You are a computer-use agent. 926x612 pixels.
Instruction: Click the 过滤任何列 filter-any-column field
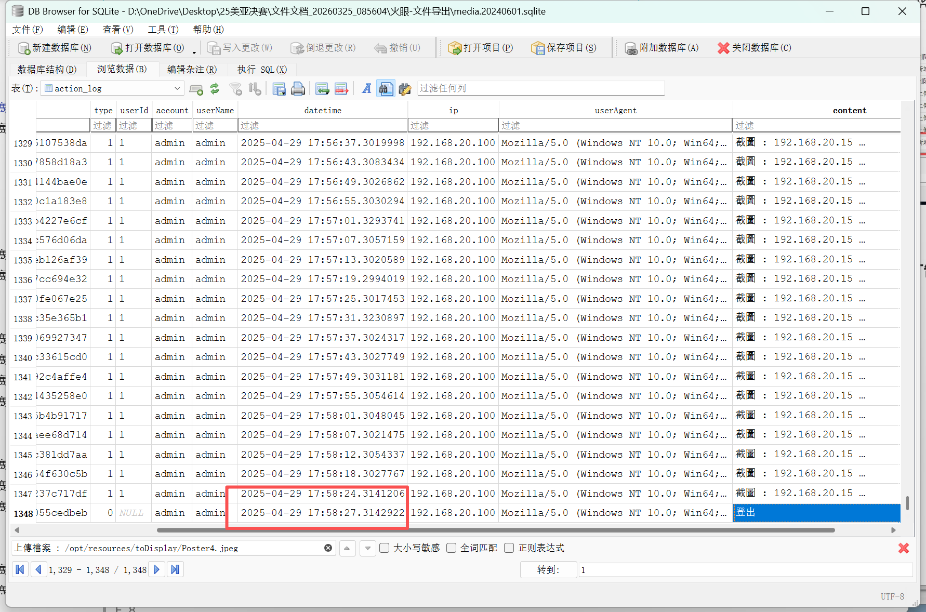coord(541,88)
